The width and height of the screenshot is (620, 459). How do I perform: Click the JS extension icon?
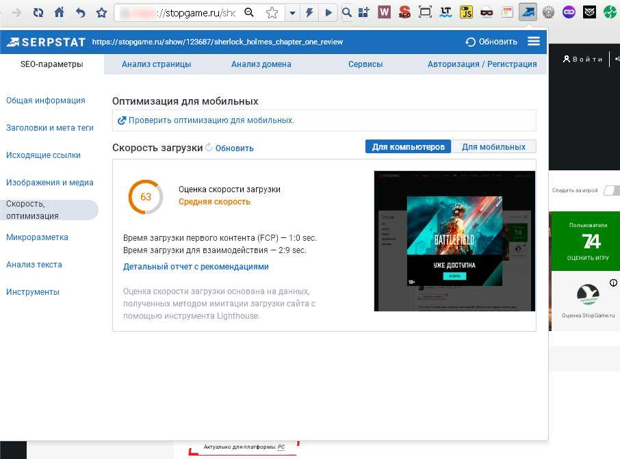click(466, 12)
